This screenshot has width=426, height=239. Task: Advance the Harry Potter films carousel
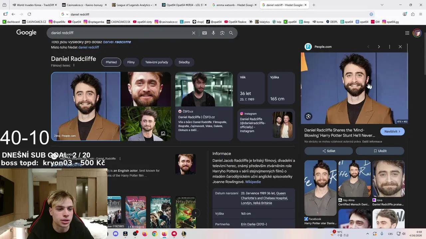(x=196, y=213)
